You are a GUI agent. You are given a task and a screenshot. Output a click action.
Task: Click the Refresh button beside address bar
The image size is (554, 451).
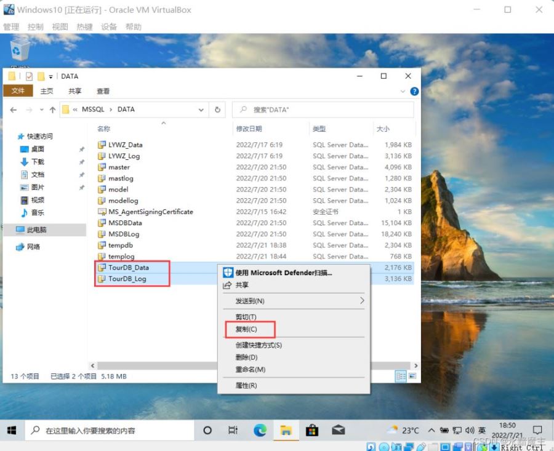pyautogui.click(x=217, y=110)
